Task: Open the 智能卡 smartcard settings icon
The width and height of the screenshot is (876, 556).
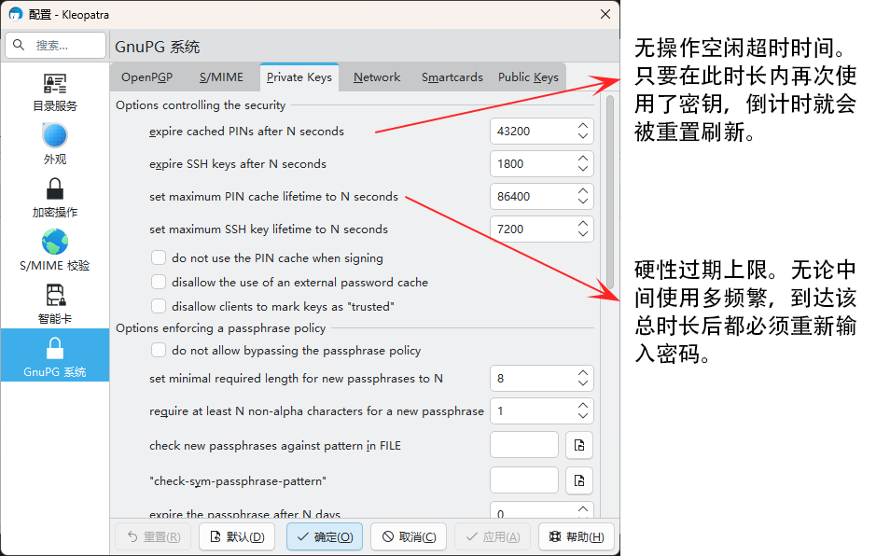Action: click(55, 304)
